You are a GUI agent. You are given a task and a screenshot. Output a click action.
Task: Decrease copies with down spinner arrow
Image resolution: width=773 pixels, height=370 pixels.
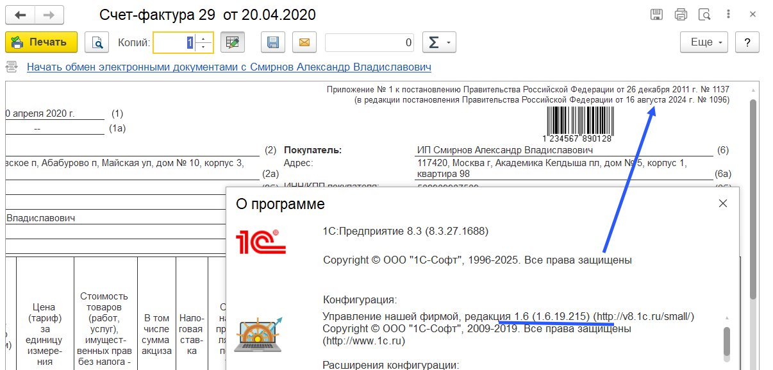tap(204, 47)
